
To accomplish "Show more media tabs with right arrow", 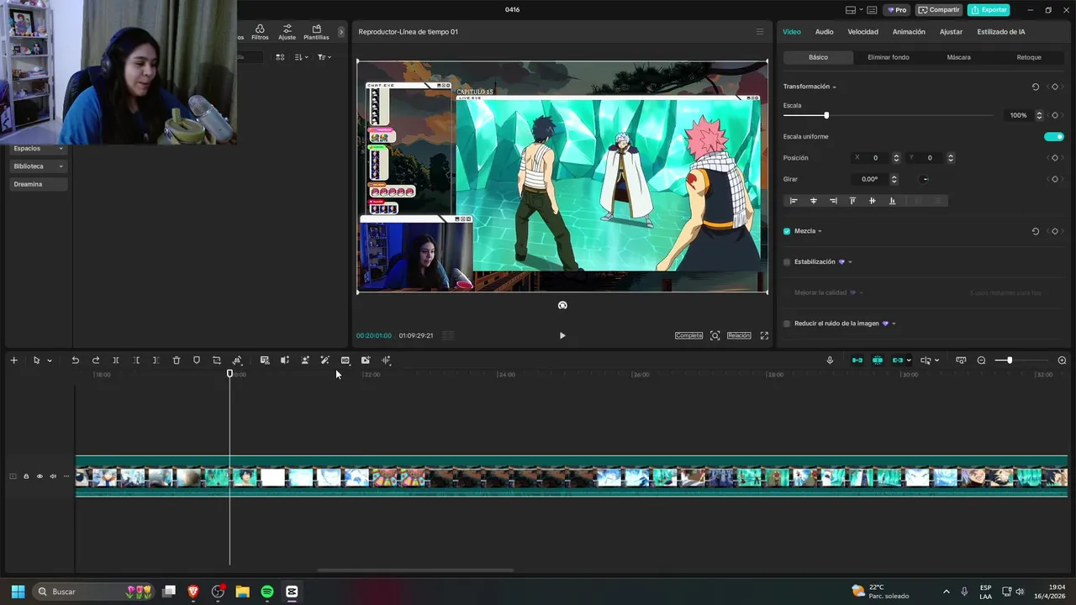I will (341, 32).
